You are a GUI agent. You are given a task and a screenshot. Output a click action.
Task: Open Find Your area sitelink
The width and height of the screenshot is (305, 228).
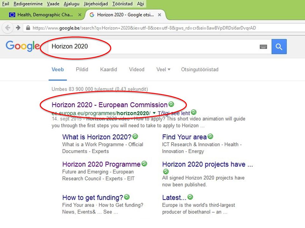pos(184,137)
